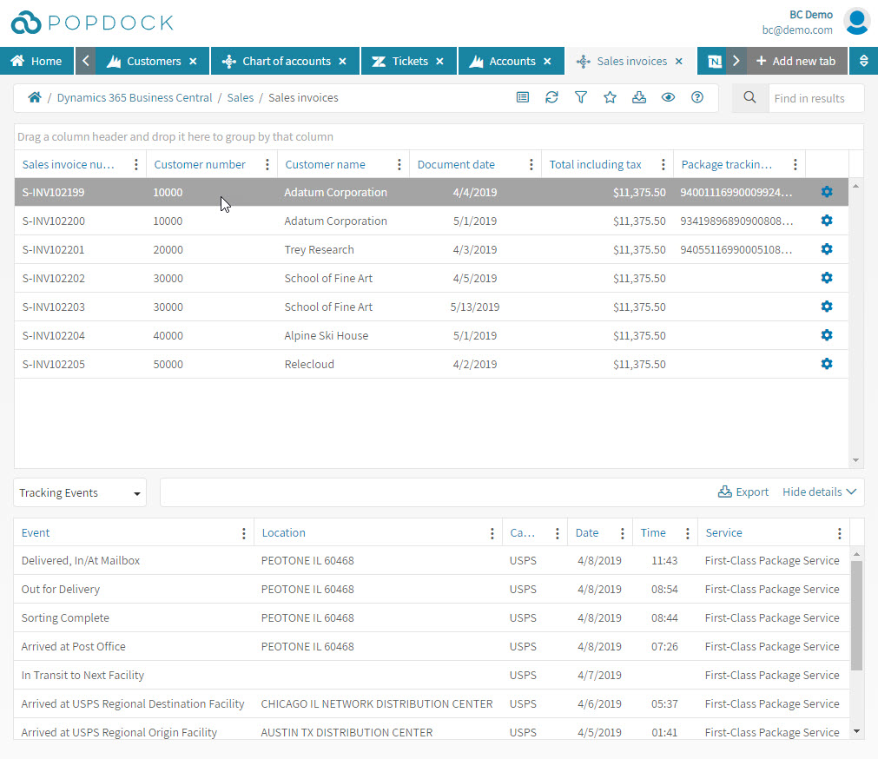This screenshot has height=759, width=878.
Task: Close the Chart of accounts tab
Action: (x=343, y=61)
